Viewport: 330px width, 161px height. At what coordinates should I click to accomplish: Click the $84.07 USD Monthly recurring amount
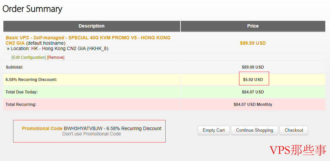[x=253, y=105]
